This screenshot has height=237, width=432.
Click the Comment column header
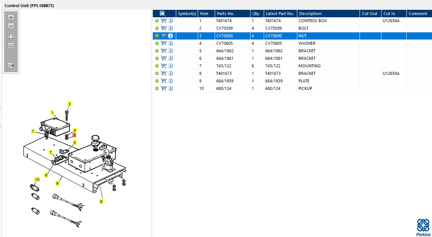[x=419, y=14]
